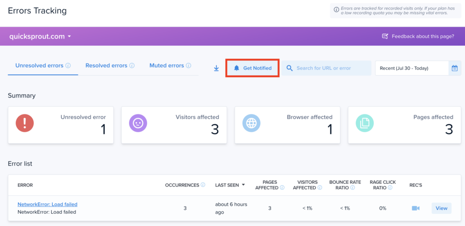Open the feedback note icon in banner
This screenshot has height=226, width=465.
tap(385, 36)
